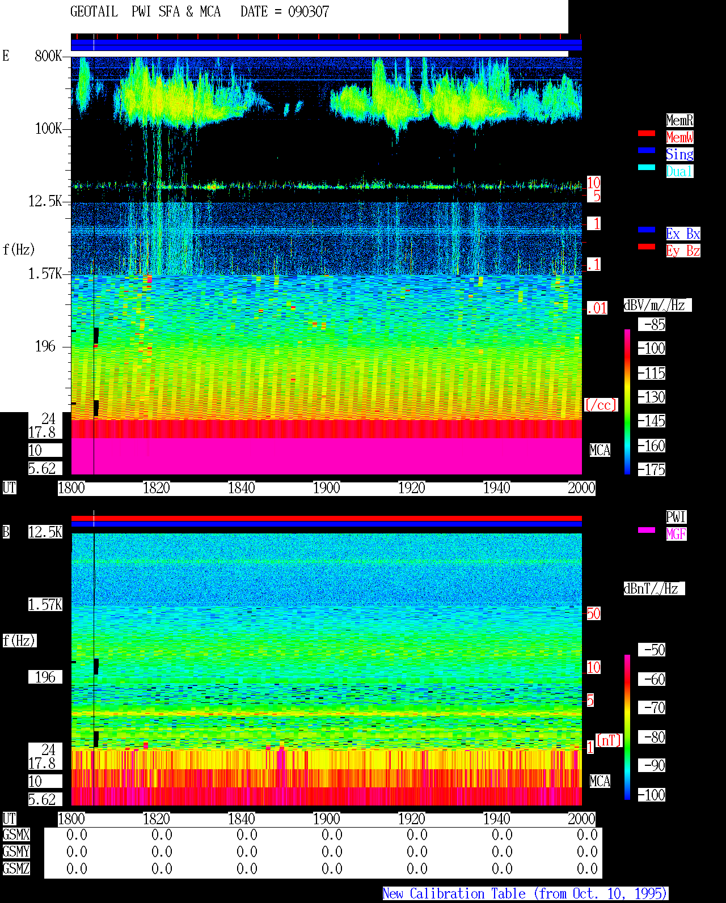Click the GSMX row label
Screen dimensions: 726x903
[16, 834]
